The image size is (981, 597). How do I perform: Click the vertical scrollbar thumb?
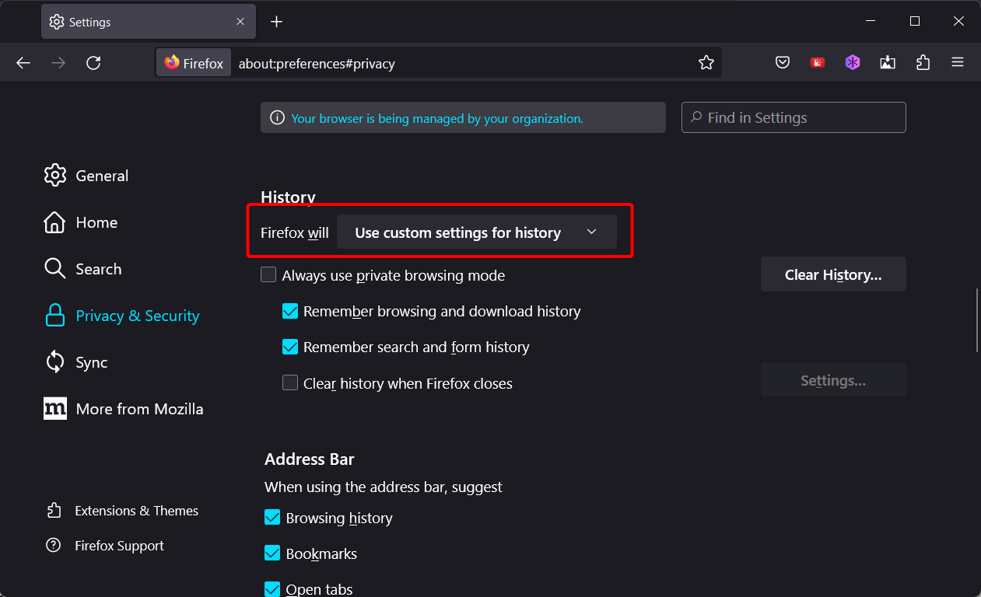click(x=977, y=320)
